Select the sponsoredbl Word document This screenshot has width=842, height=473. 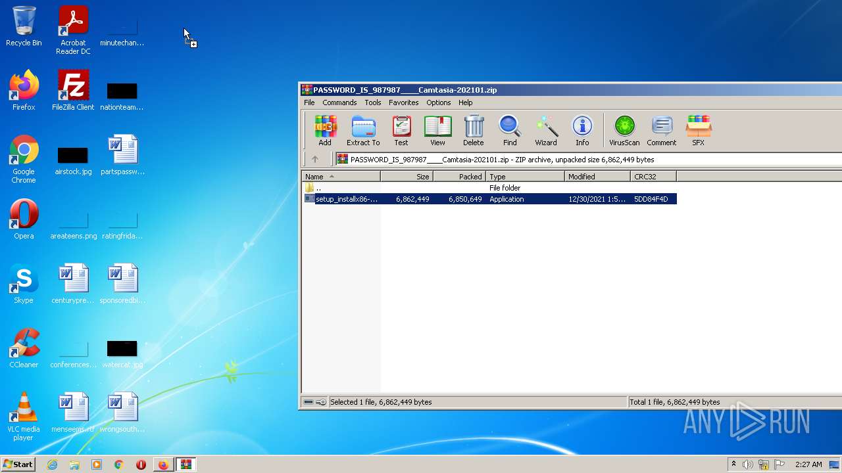coord(122,284)
